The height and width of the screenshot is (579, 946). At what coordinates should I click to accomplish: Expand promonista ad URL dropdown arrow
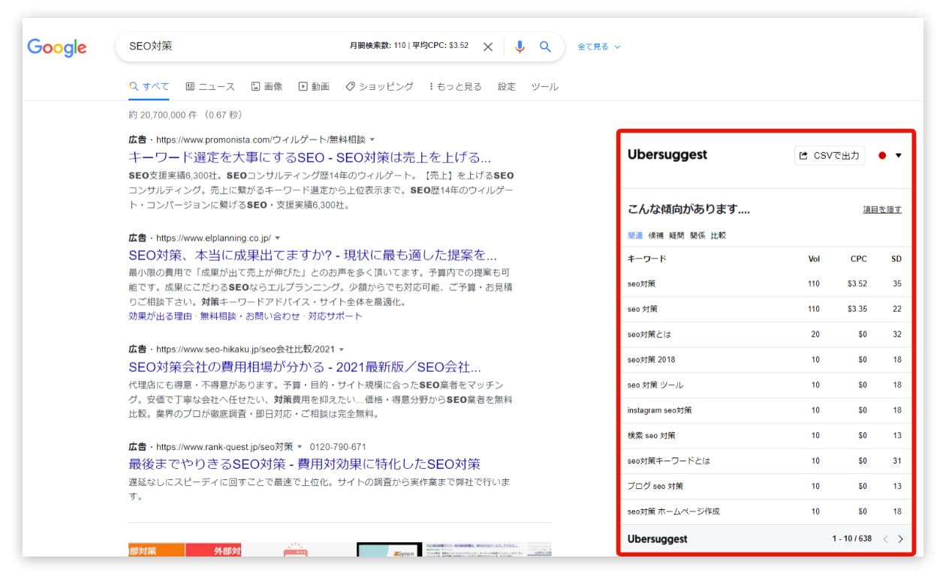372,139
